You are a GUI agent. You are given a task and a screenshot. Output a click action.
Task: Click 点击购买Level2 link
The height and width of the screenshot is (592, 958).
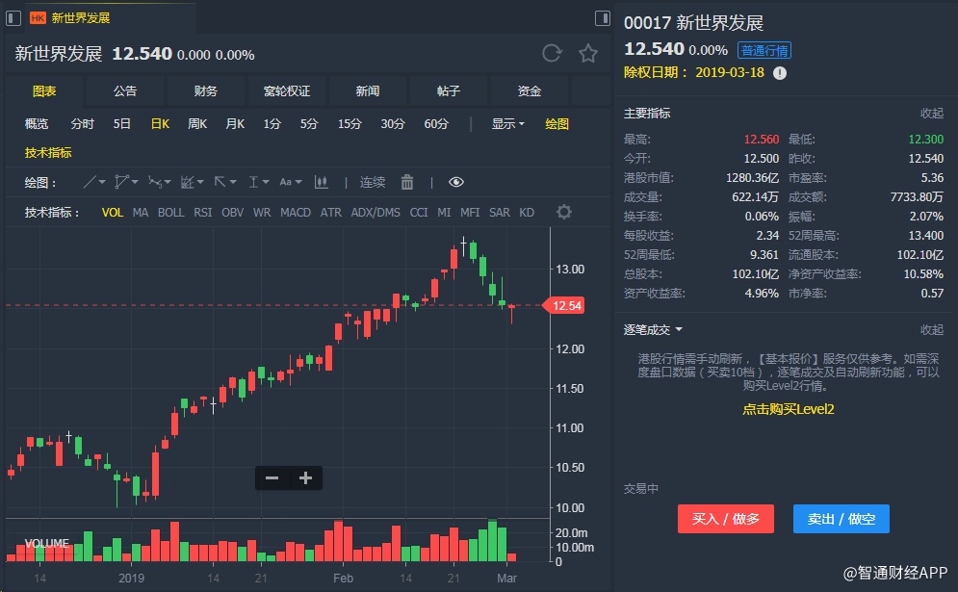click(788, 409)
